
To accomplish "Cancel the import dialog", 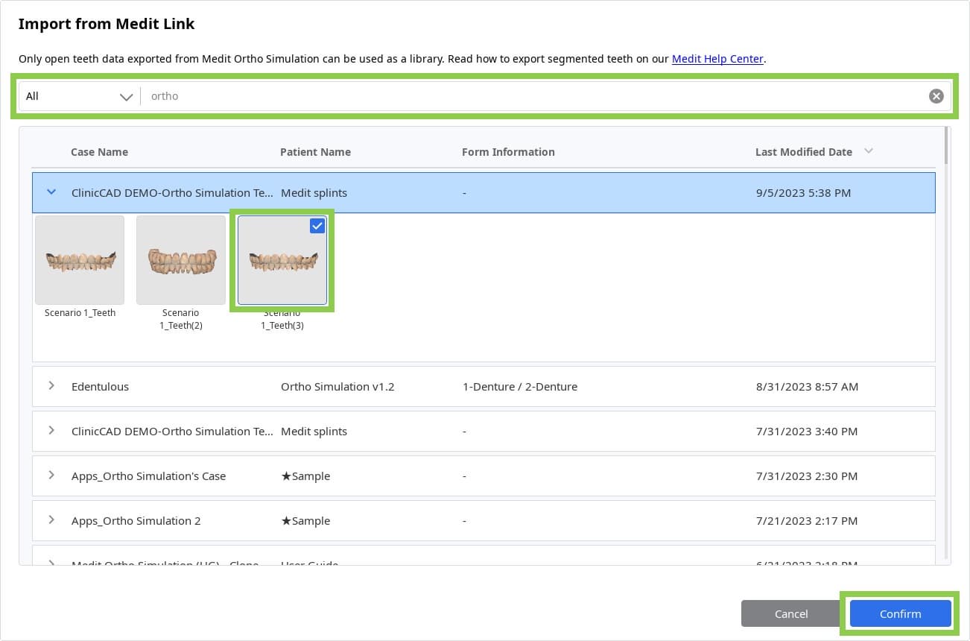I will point(791,613).
